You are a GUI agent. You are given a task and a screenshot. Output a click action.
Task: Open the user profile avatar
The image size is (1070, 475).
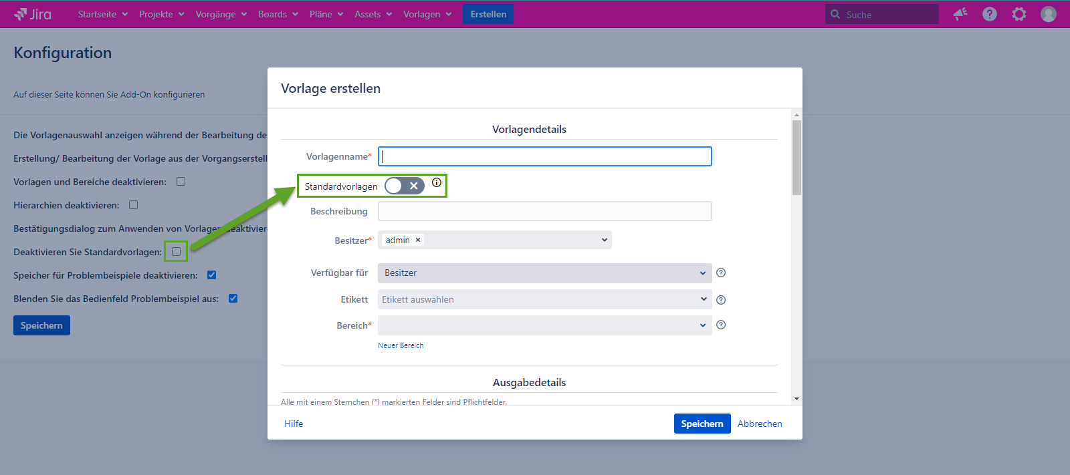coord(1049,14)
